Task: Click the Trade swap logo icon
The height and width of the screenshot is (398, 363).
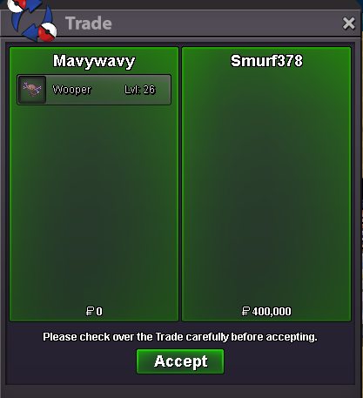Action: [32, 19]
